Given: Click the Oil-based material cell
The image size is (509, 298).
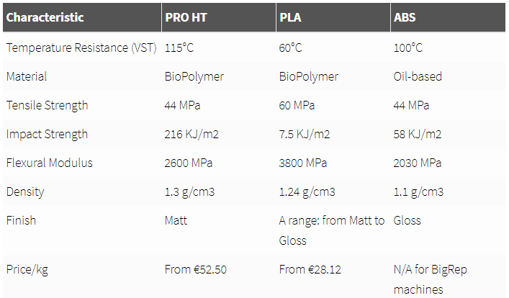Looking at the screenshot, I should tap(418, 76).
